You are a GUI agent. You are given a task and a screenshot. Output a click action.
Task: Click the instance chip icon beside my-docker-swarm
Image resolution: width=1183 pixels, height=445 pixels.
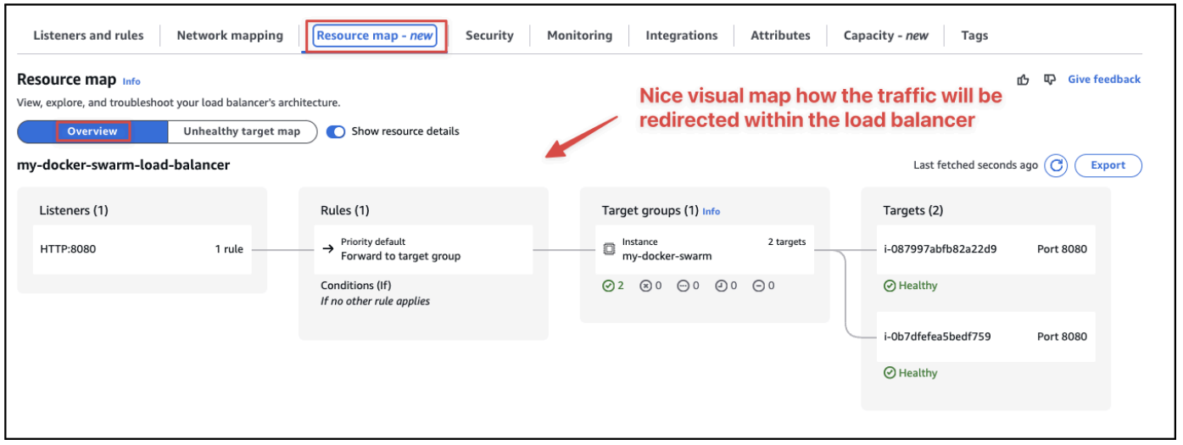(608, 249)
